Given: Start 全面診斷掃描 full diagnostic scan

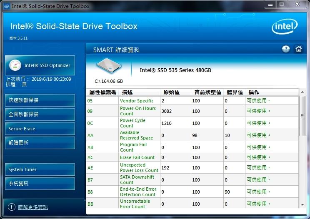Looking at the screenshot, I should 40,114.
